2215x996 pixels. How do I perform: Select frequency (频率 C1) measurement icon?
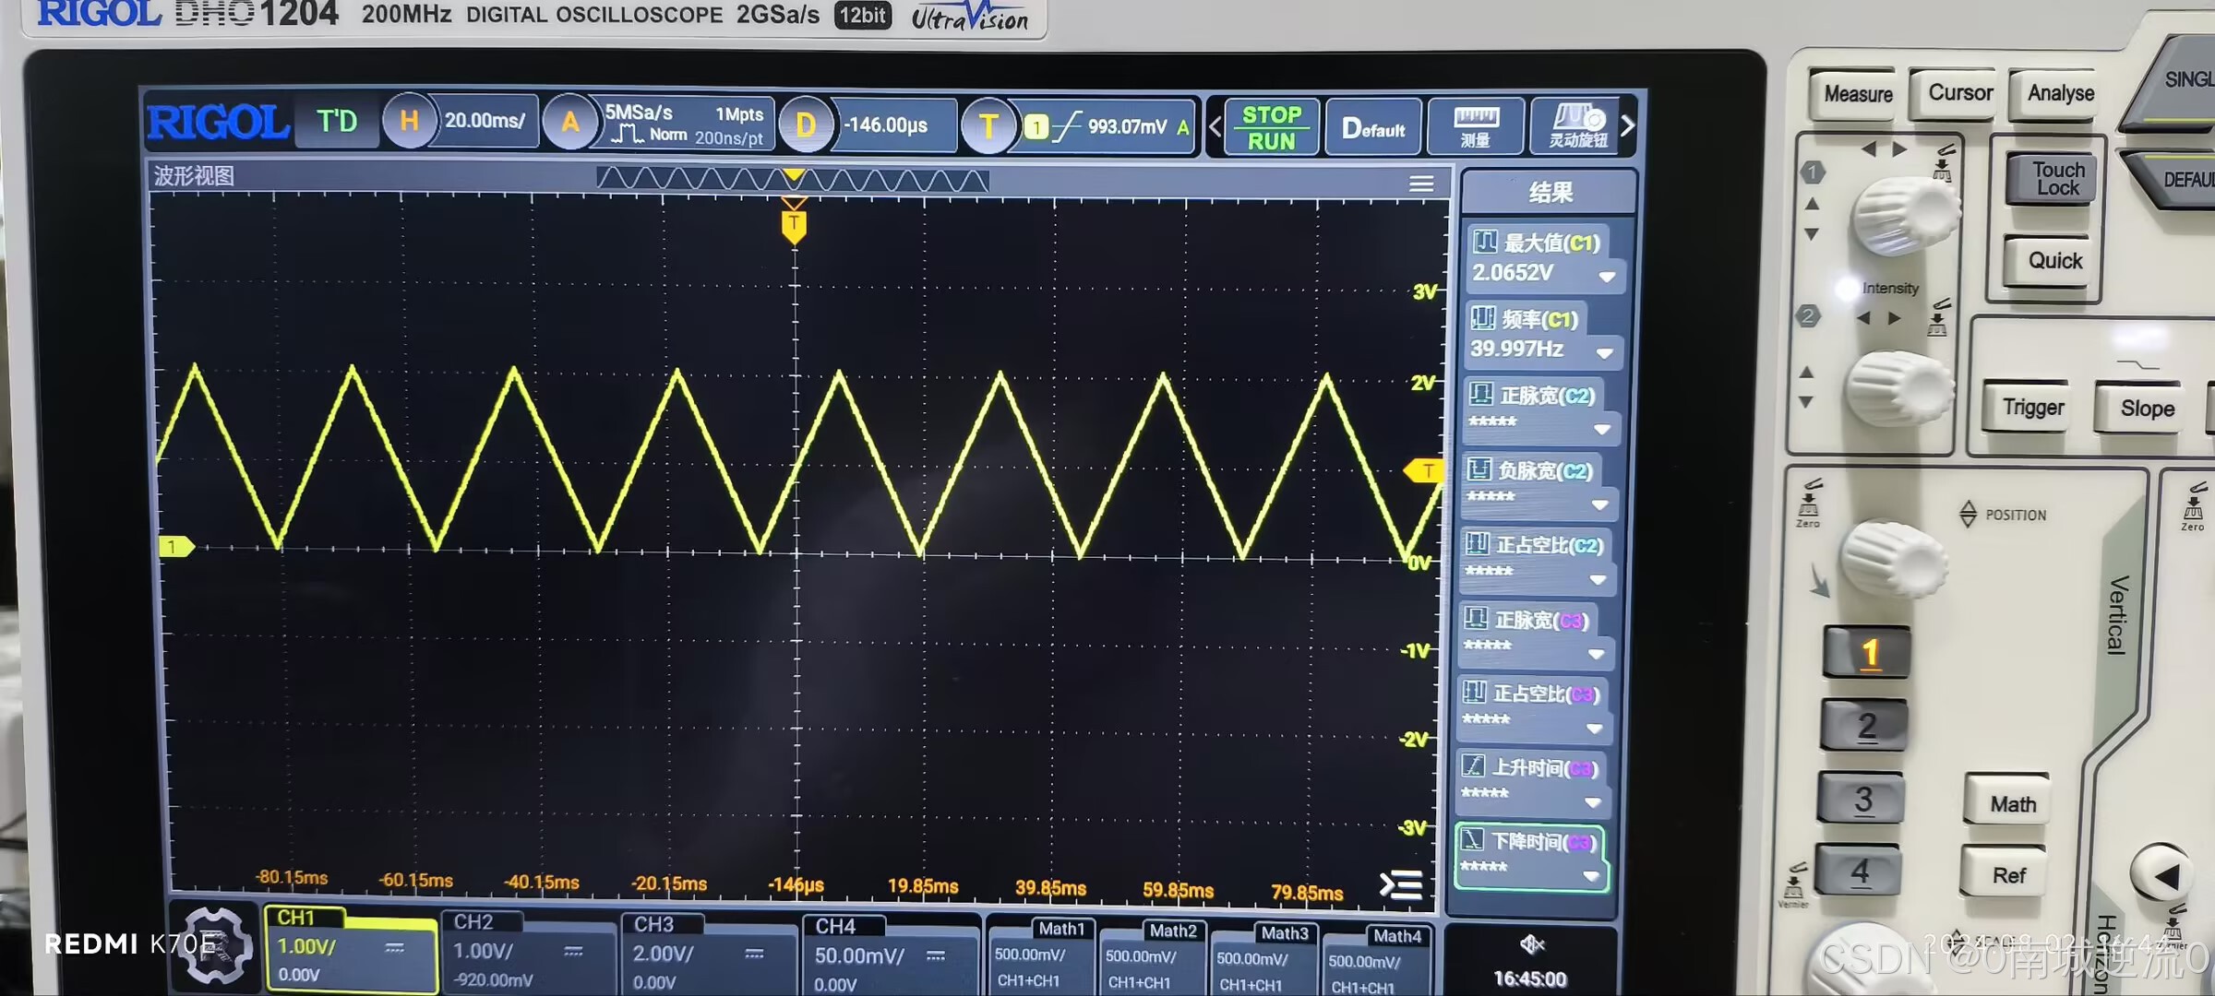[x=1482, y=318]
